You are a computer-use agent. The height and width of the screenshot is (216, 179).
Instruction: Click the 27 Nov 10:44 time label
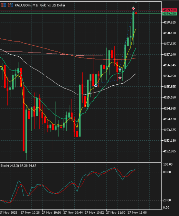click(x=73, y=213)
